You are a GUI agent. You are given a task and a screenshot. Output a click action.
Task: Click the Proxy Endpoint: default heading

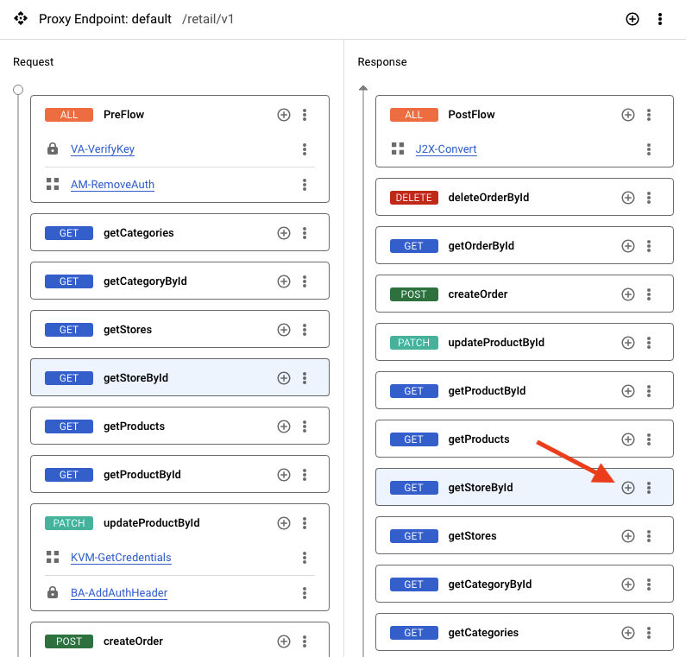pos(105,19)
